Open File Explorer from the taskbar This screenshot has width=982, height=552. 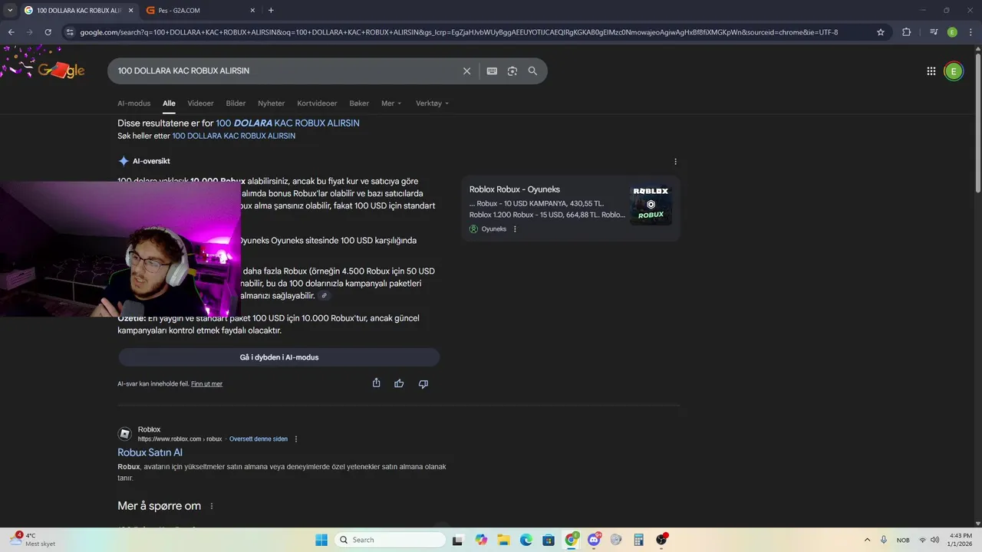[x=503, y=540]
